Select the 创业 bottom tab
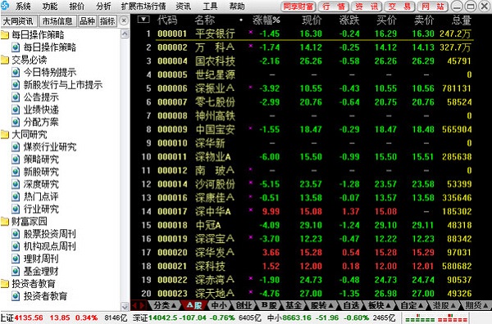This screenshot has height=324, width=492. pos(244,305)
